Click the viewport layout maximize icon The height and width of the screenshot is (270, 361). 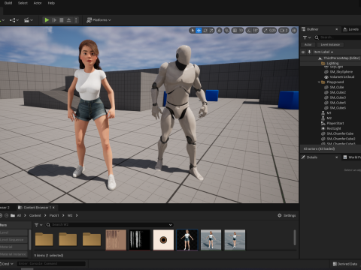[294, 31]
